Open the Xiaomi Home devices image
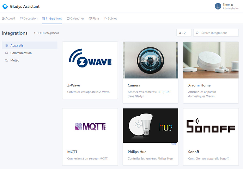The width and height of the screenshot is (243, 169). (x=211, y=60)
